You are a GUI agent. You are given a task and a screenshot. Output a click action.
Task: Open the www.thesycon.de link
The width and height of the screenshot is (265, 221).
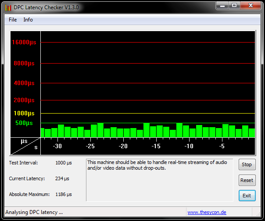point(207,212)
